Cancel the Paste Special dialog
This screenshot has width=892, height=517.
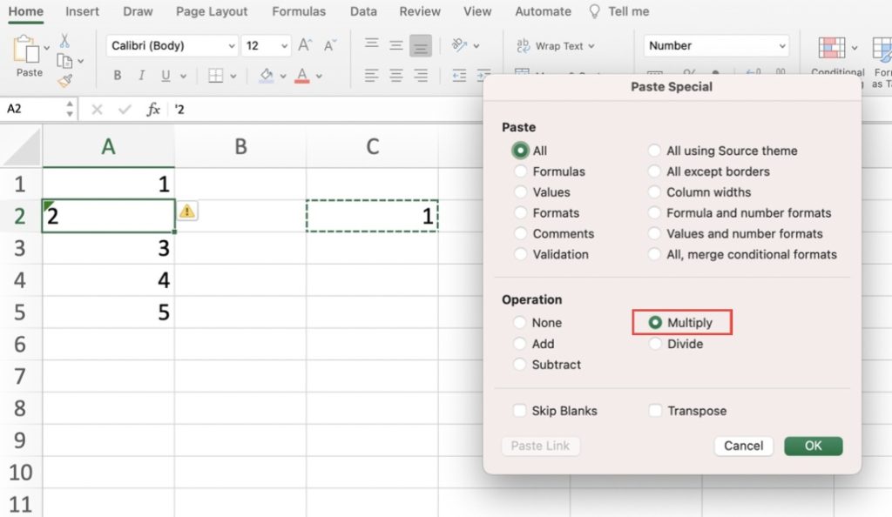tap(744, 446)
